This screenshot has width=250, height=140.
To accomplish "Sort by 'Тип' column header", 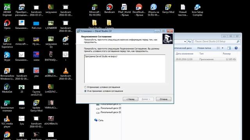I will click(x=202, y=54).
